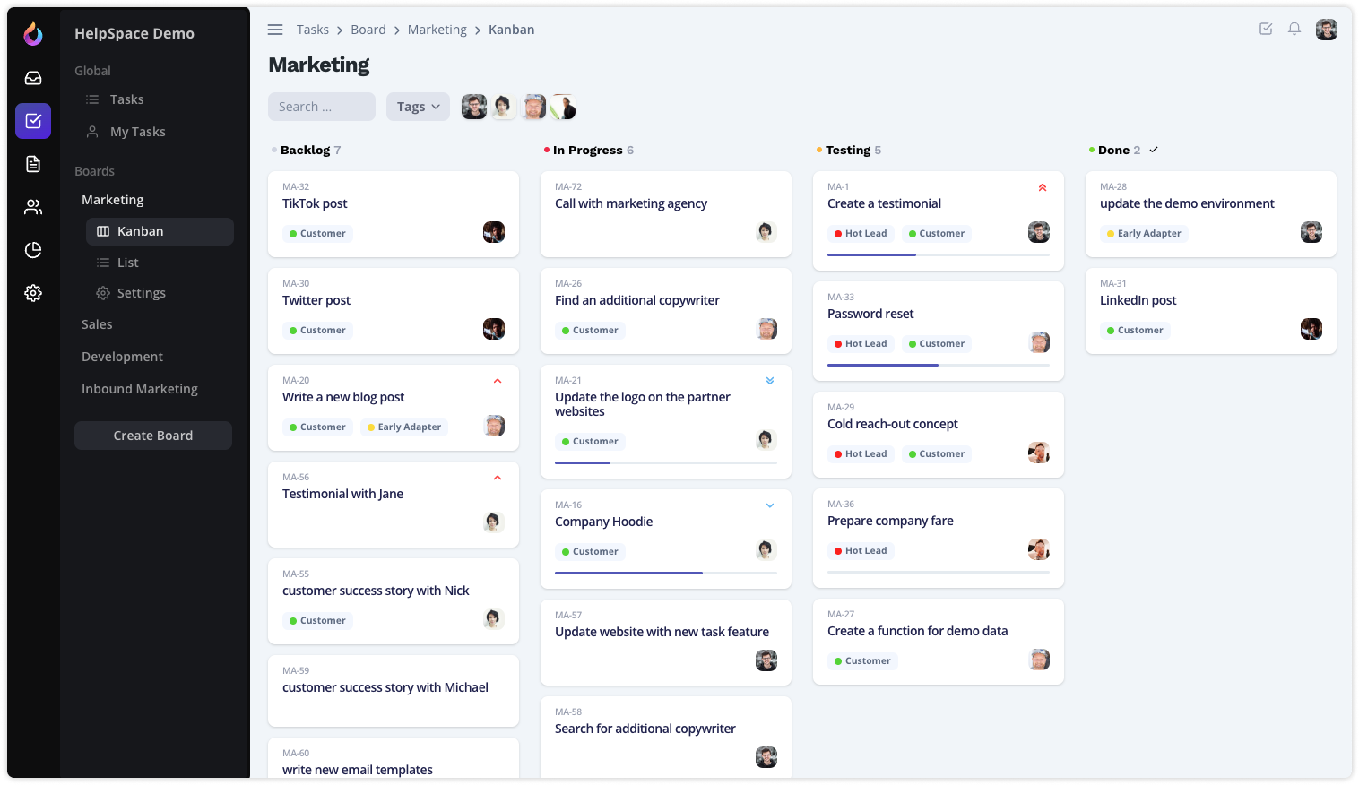
Task: Click priority arrow on Write a new blog post
Action: click(x=498, y=381)
